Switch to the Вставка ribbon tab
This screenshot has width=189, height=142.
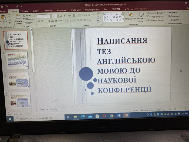pyautogui.click(x=25, y=11)
